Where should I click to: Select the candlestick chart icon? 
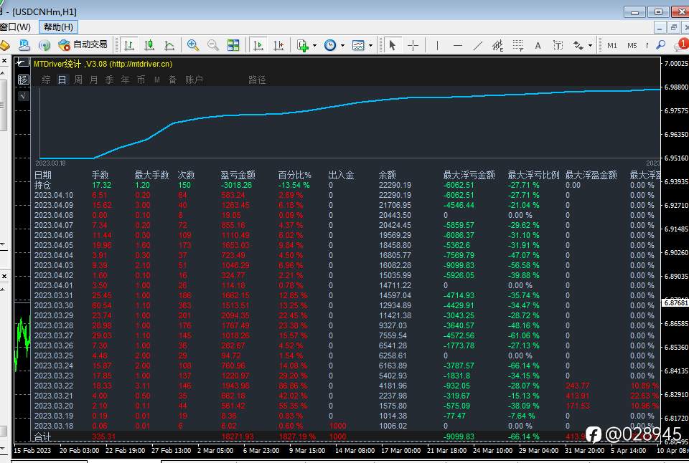point(149,45)
